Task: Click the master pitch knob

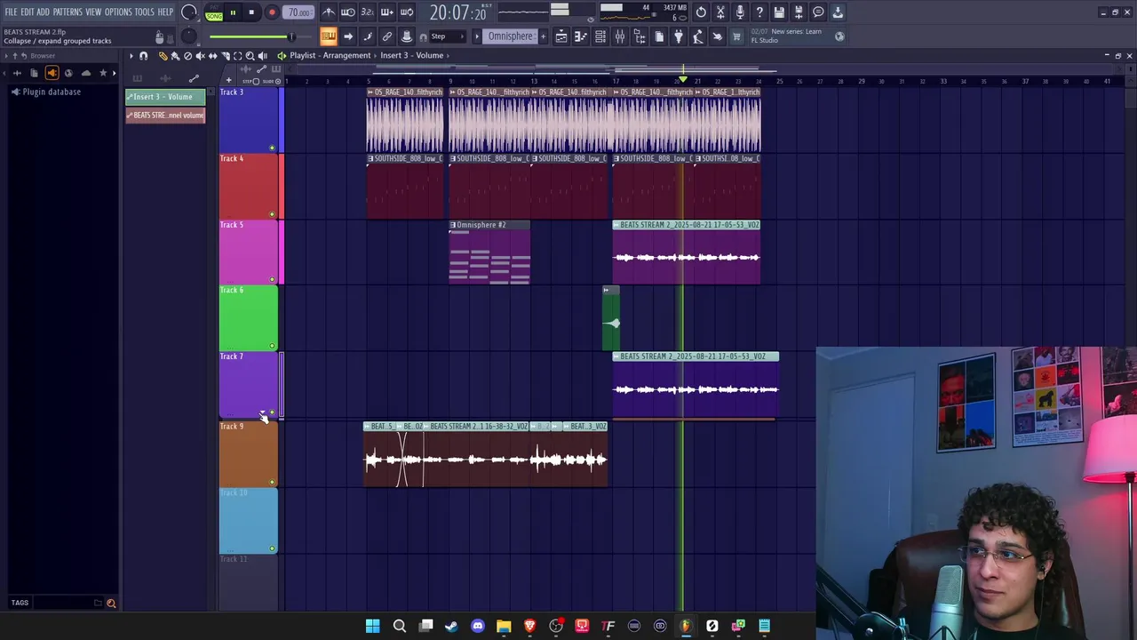Action: 188,36
